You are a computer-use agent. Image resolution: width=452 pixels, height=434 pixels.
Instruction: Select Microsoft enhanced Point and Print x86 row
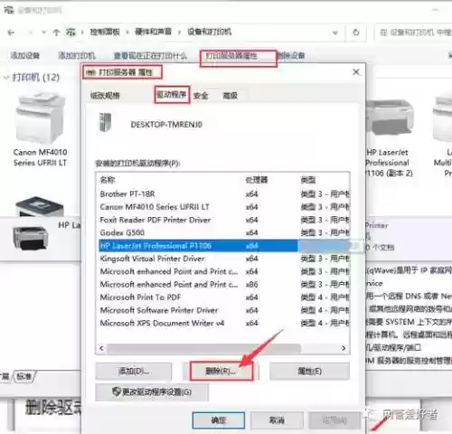point(224,285)
